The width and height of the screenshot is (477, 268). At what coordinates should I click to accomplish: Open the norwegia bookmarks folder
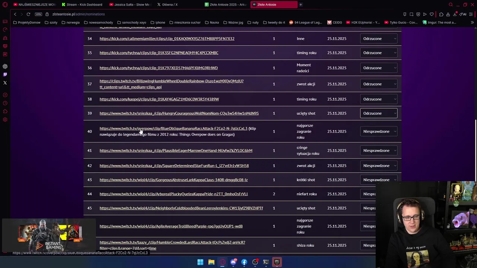[x=70, y=22]
